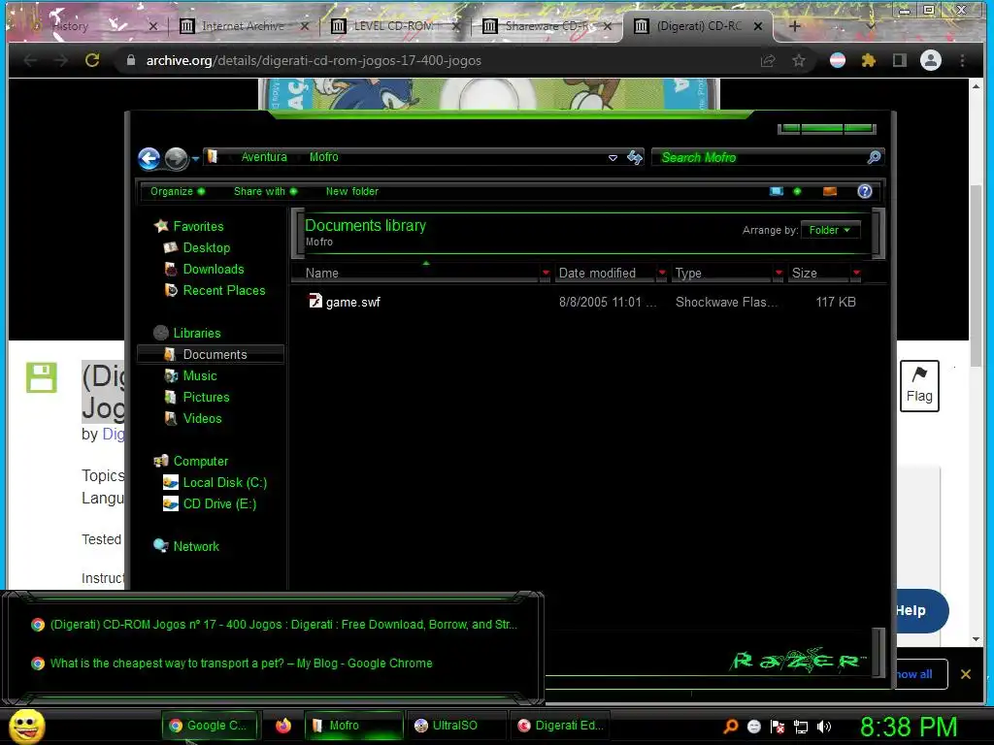This screenshot has width=994, height=745.
Task: Open the Help button on webpage
Action: tap(922, 611)
